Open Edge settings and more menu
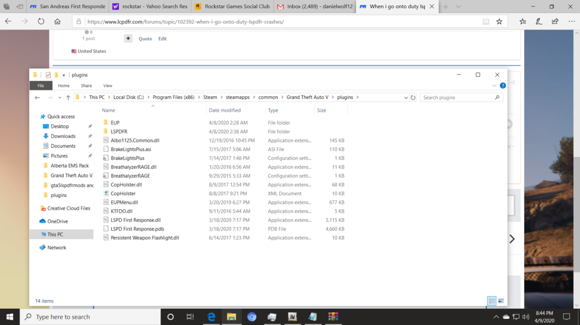This screenshot has width=580, height=325. pos(571,21)
